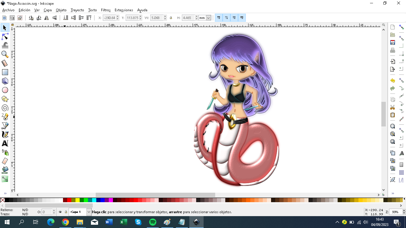This screenshot has width=406, height=228.
Task: Select the Zoom magnifier tool in toolbox
Action: point(5,54)
